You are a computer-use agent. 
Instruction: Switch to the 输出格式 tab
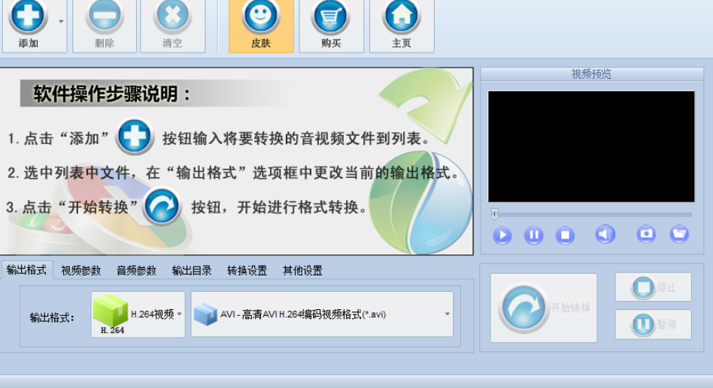(x=26, y=270)
